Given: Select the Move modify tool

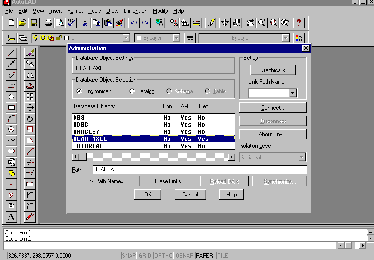Looking at the screenshot, I should (x=30, y=108).
